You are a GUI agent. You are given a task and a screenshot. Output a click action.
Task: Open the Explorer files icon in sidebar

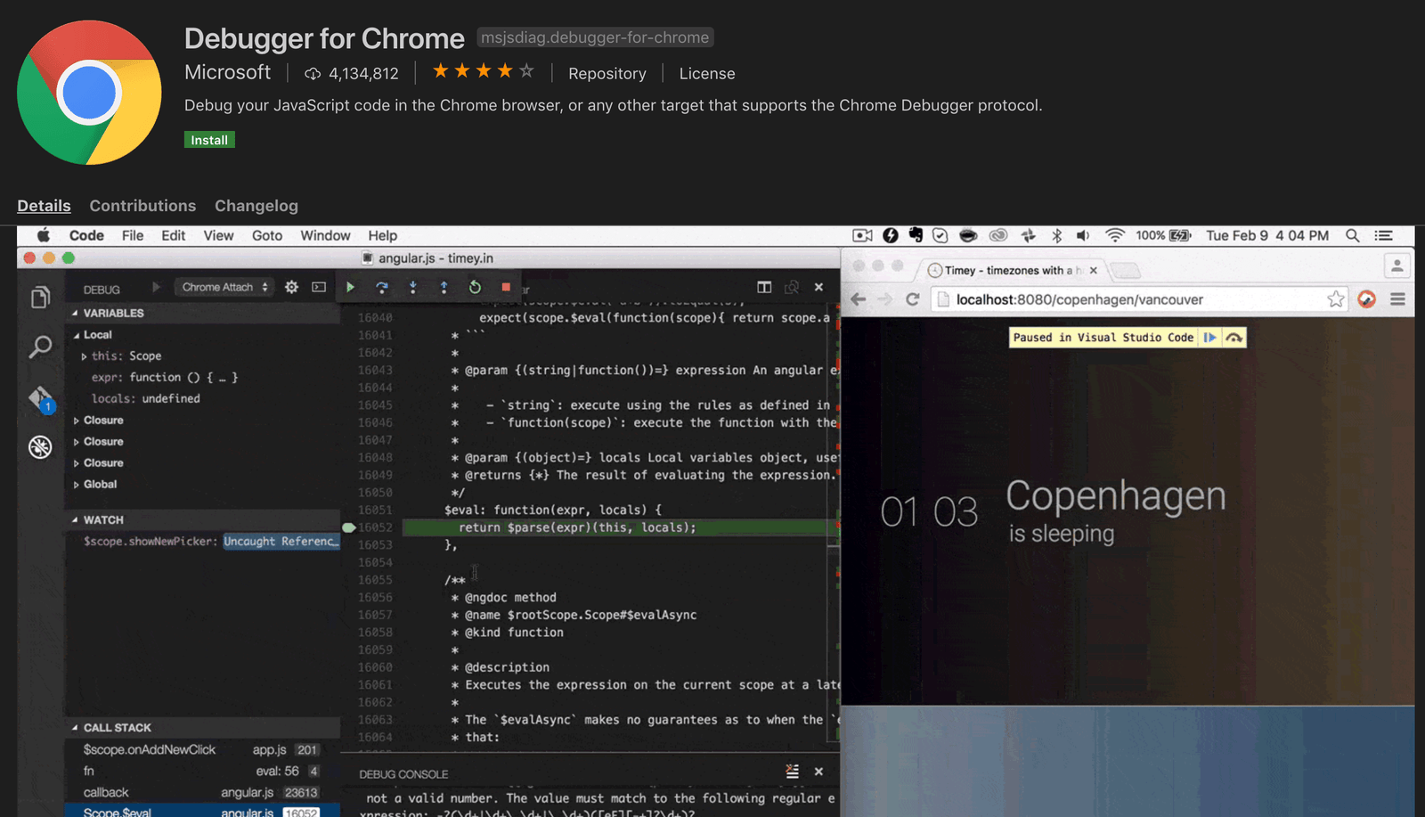pyautogui.click(x=40, y=297)
